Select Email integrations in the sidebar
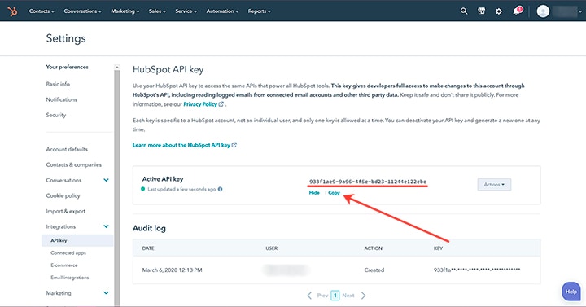Image resolution: width=586 pixels, height=307 pixels. [70, 278]
